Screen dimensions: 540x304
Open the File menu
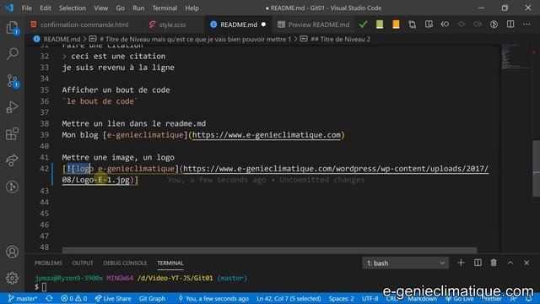[x=26, y=8]
